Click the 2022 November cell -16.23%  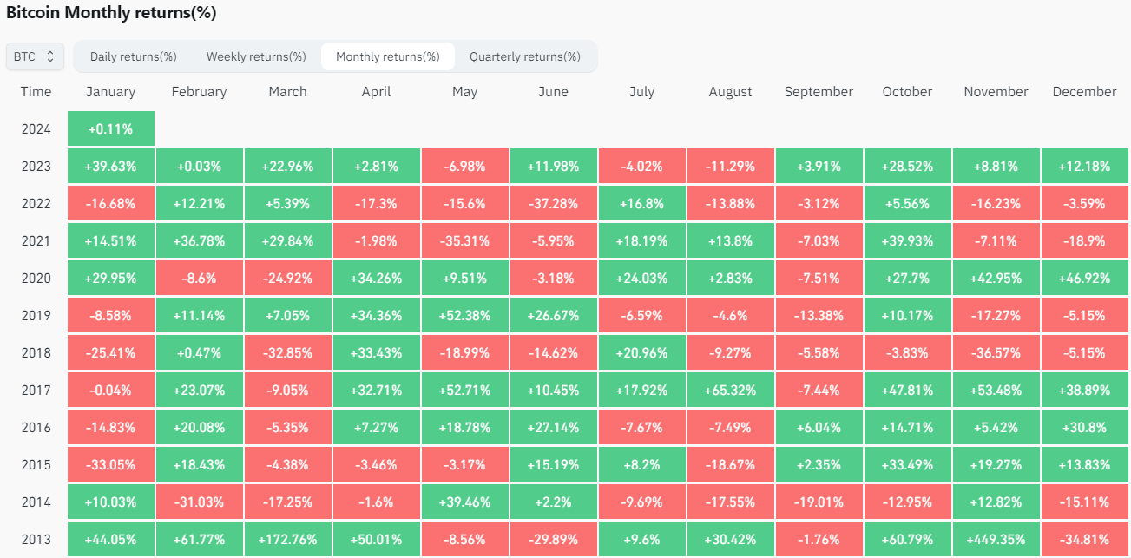(x=996, y=203)
